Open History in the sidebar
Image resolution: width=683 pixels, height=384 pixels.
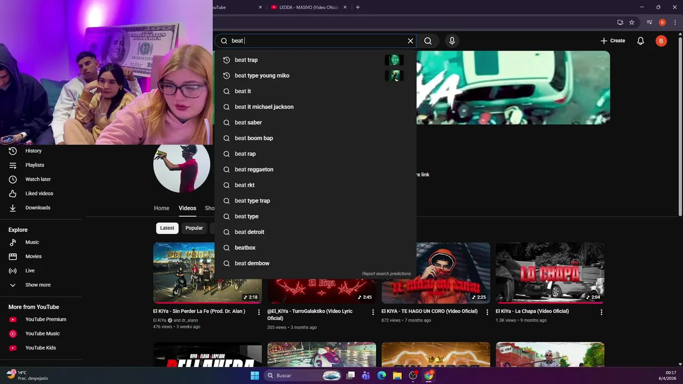pos(33,151)
